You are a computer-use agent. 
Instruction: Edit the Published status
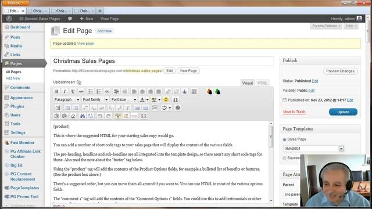pos(315,81)
